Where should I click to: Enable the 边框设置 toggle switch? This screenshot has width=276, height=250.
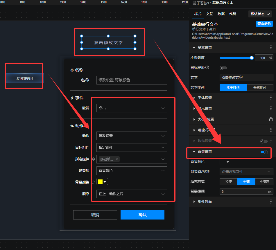(264, 141)
